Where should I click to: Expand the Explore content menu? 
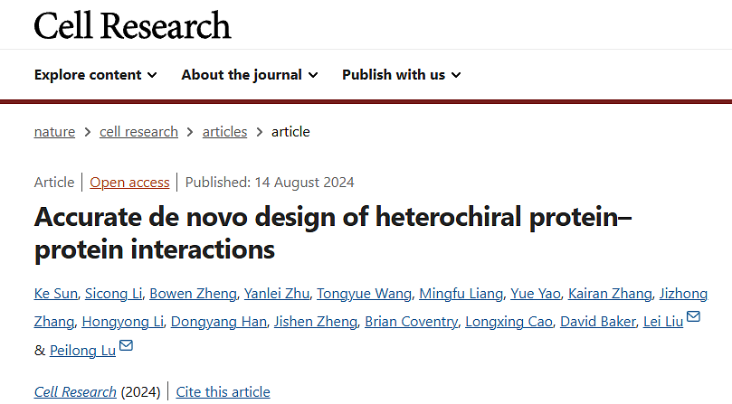pos(95,75)
